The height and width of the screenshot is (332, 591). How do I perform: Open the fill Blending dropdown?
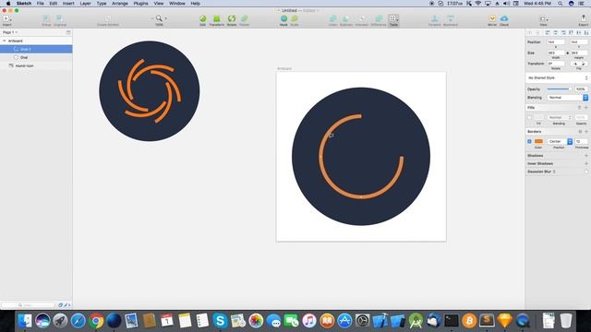pos(559,117)
